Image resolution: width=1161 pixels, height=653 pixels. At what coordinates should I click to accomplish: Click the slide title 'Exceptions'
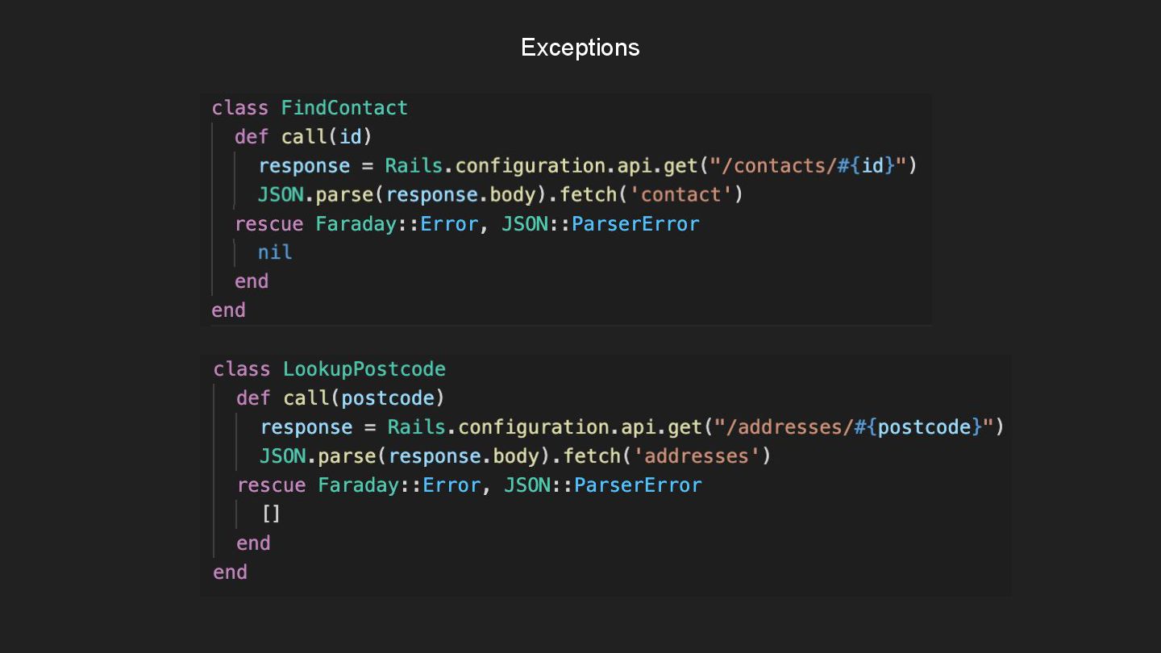(x=580, y=48)
